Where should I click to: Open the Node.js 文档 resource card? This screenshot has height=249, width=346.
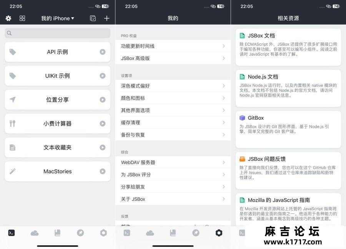[x=288, y=89]
